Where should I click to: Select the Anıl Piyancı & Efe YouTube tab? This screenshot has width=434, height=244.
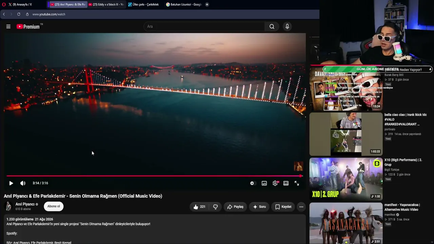[68, 4]
